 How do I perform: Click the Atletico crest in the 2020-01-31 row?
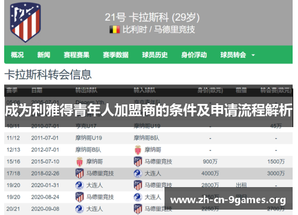pyautogui.click(x=138, y=185)
